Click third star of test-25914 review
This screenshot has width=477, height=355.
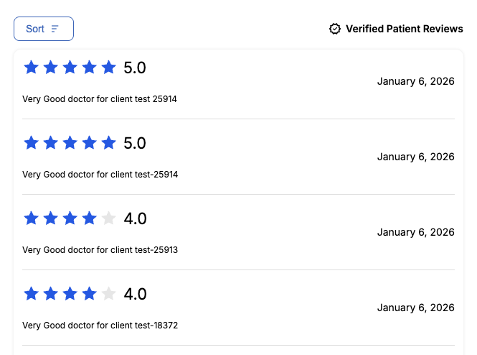(x=70, y=143)
